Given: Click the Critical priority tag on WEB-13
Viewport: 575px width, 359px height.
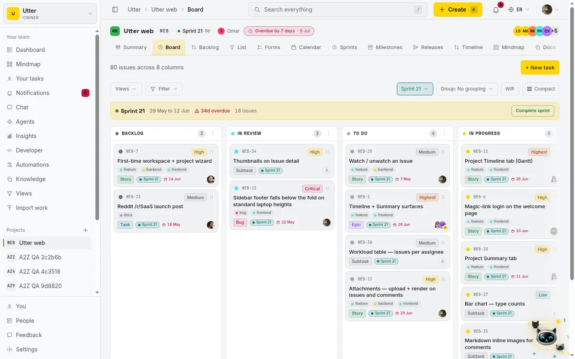Looking at the screenshot, I should pos(312,189).
